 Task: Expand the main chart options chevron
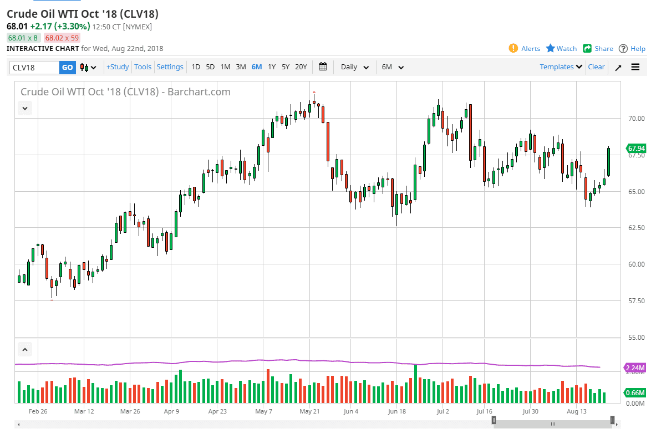click(25, 108)
